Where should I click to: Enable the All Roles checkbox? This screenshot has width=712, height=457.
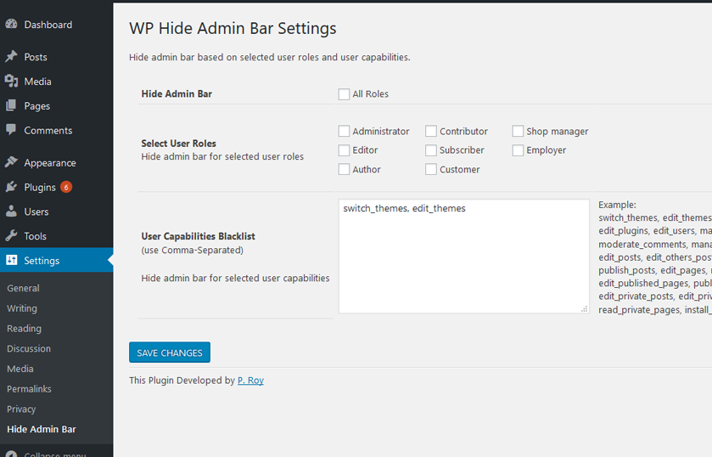click(344, 94)
